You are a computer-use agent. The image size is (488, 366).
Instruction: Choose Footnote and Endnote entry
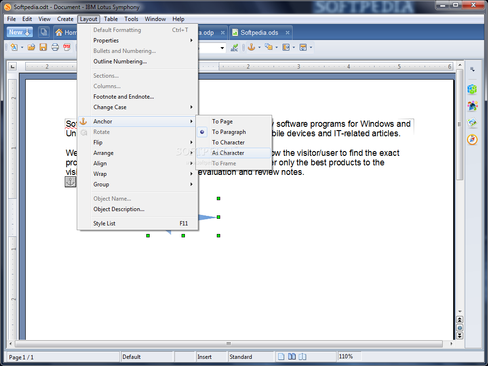coord(138,97)
